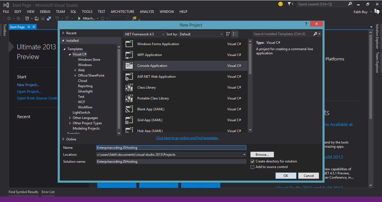Click the Blank App (XAML) template icon
The width and height of the screenshot is (382, 202).
point(129,109)
